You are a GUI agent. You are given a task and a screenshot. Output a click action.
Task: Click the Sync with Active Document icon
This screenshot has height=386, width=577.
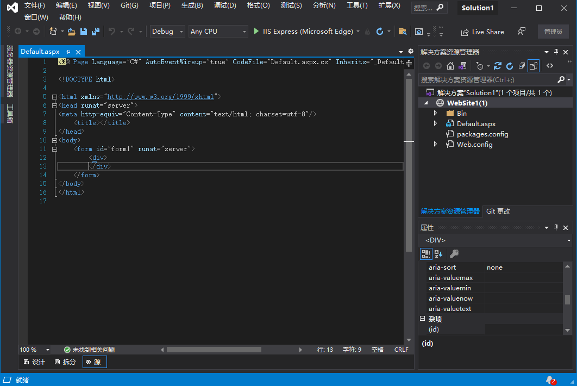point(498,66)
